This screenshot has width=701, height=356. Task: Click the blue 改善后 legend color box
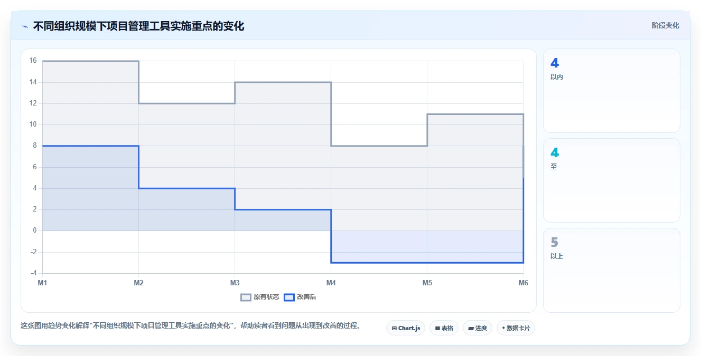[x=289, y=297]
